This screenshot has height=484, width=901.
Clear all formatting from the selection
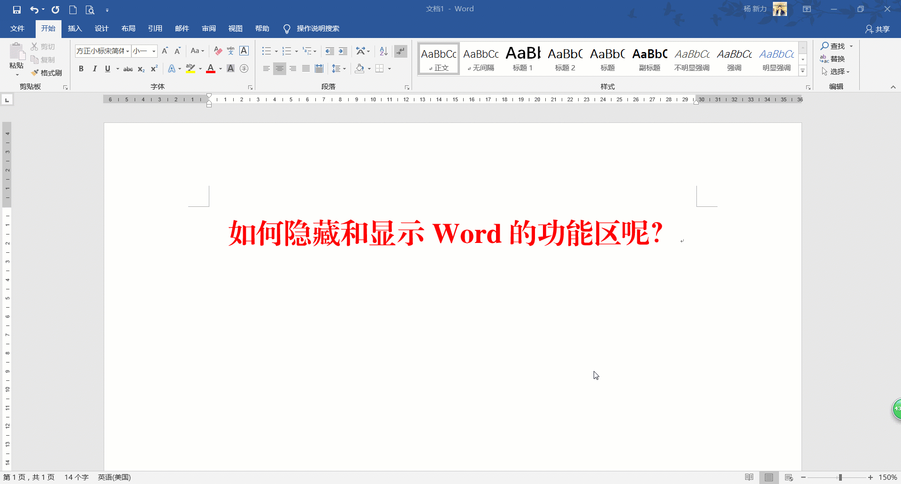pos(218,51)
